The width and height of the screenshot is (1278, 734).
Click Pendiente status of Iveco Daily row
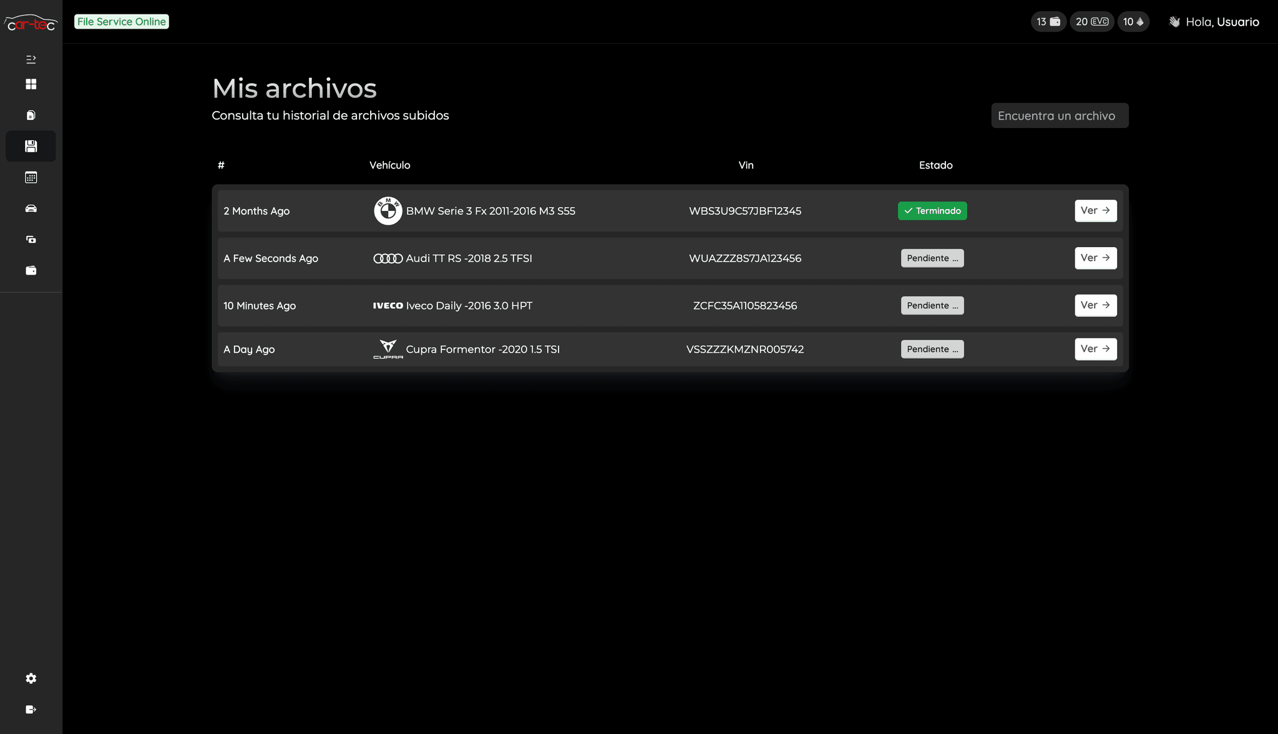(932, 306)
